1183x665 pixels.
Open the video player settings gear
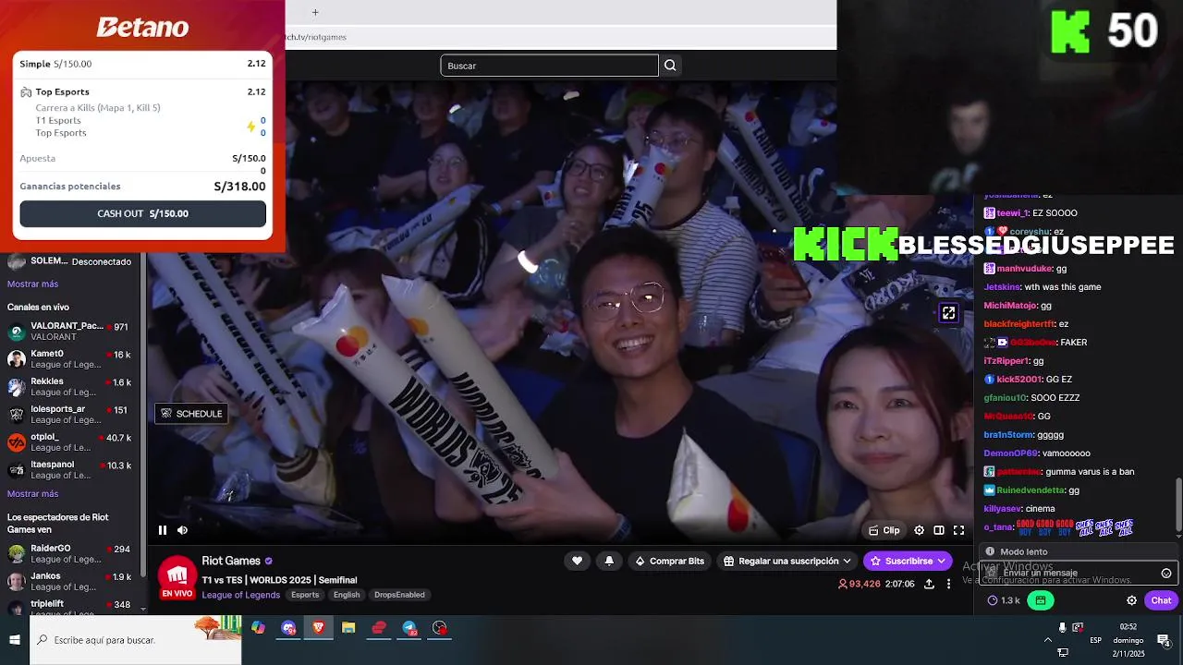(919, 530)
